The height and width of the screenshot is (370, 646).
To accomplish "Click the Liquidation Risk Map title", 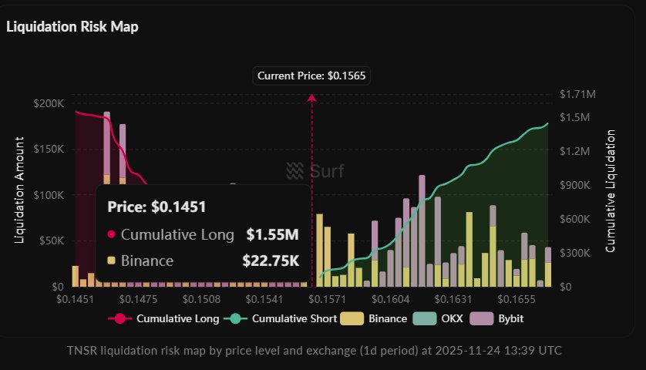I will (x=72, y=26).
